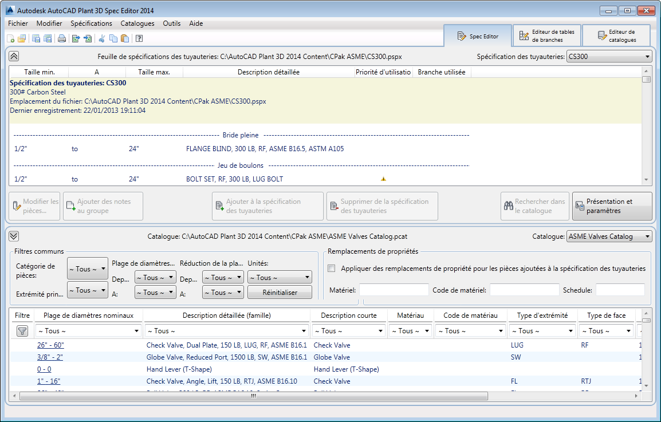Open the Spécifications menu

click(x=92, y=23)
